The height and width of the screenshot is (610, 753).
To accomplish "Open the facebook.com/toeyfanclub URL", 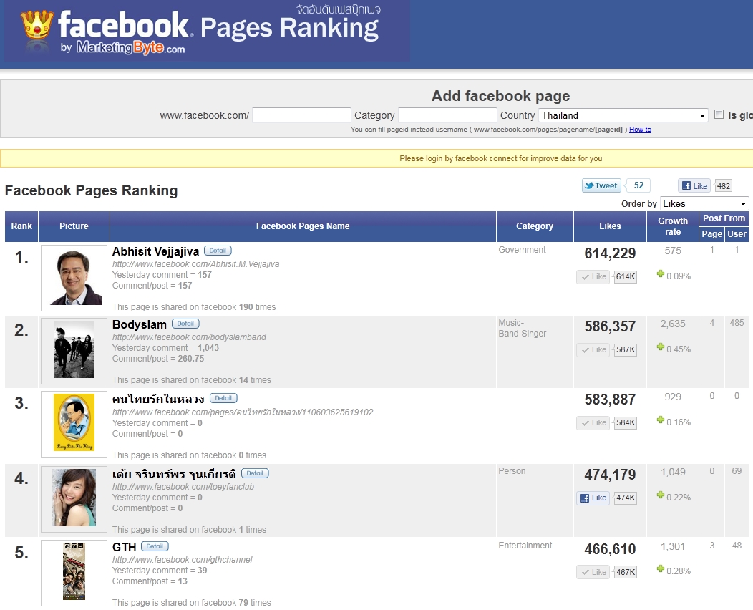I will [183, 487].
